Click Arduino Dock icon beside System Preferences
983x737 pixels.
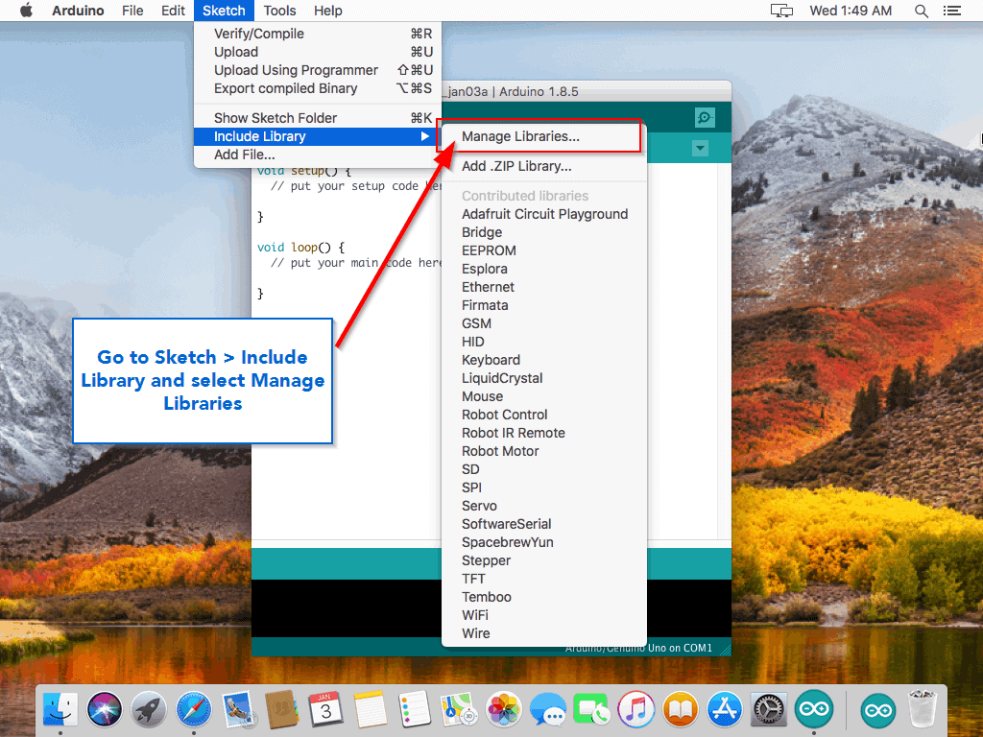pyautogui.click(x=814, y=709)
